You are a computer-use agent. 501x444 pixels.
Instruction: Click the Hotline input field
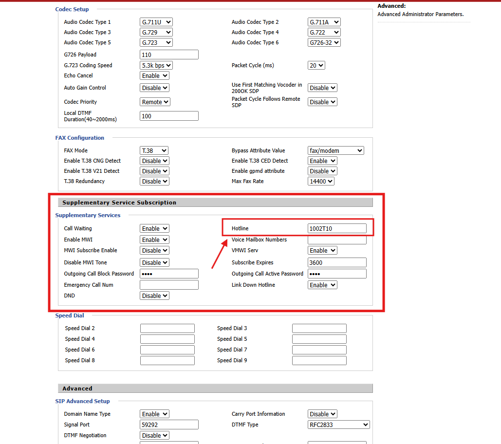337,228
